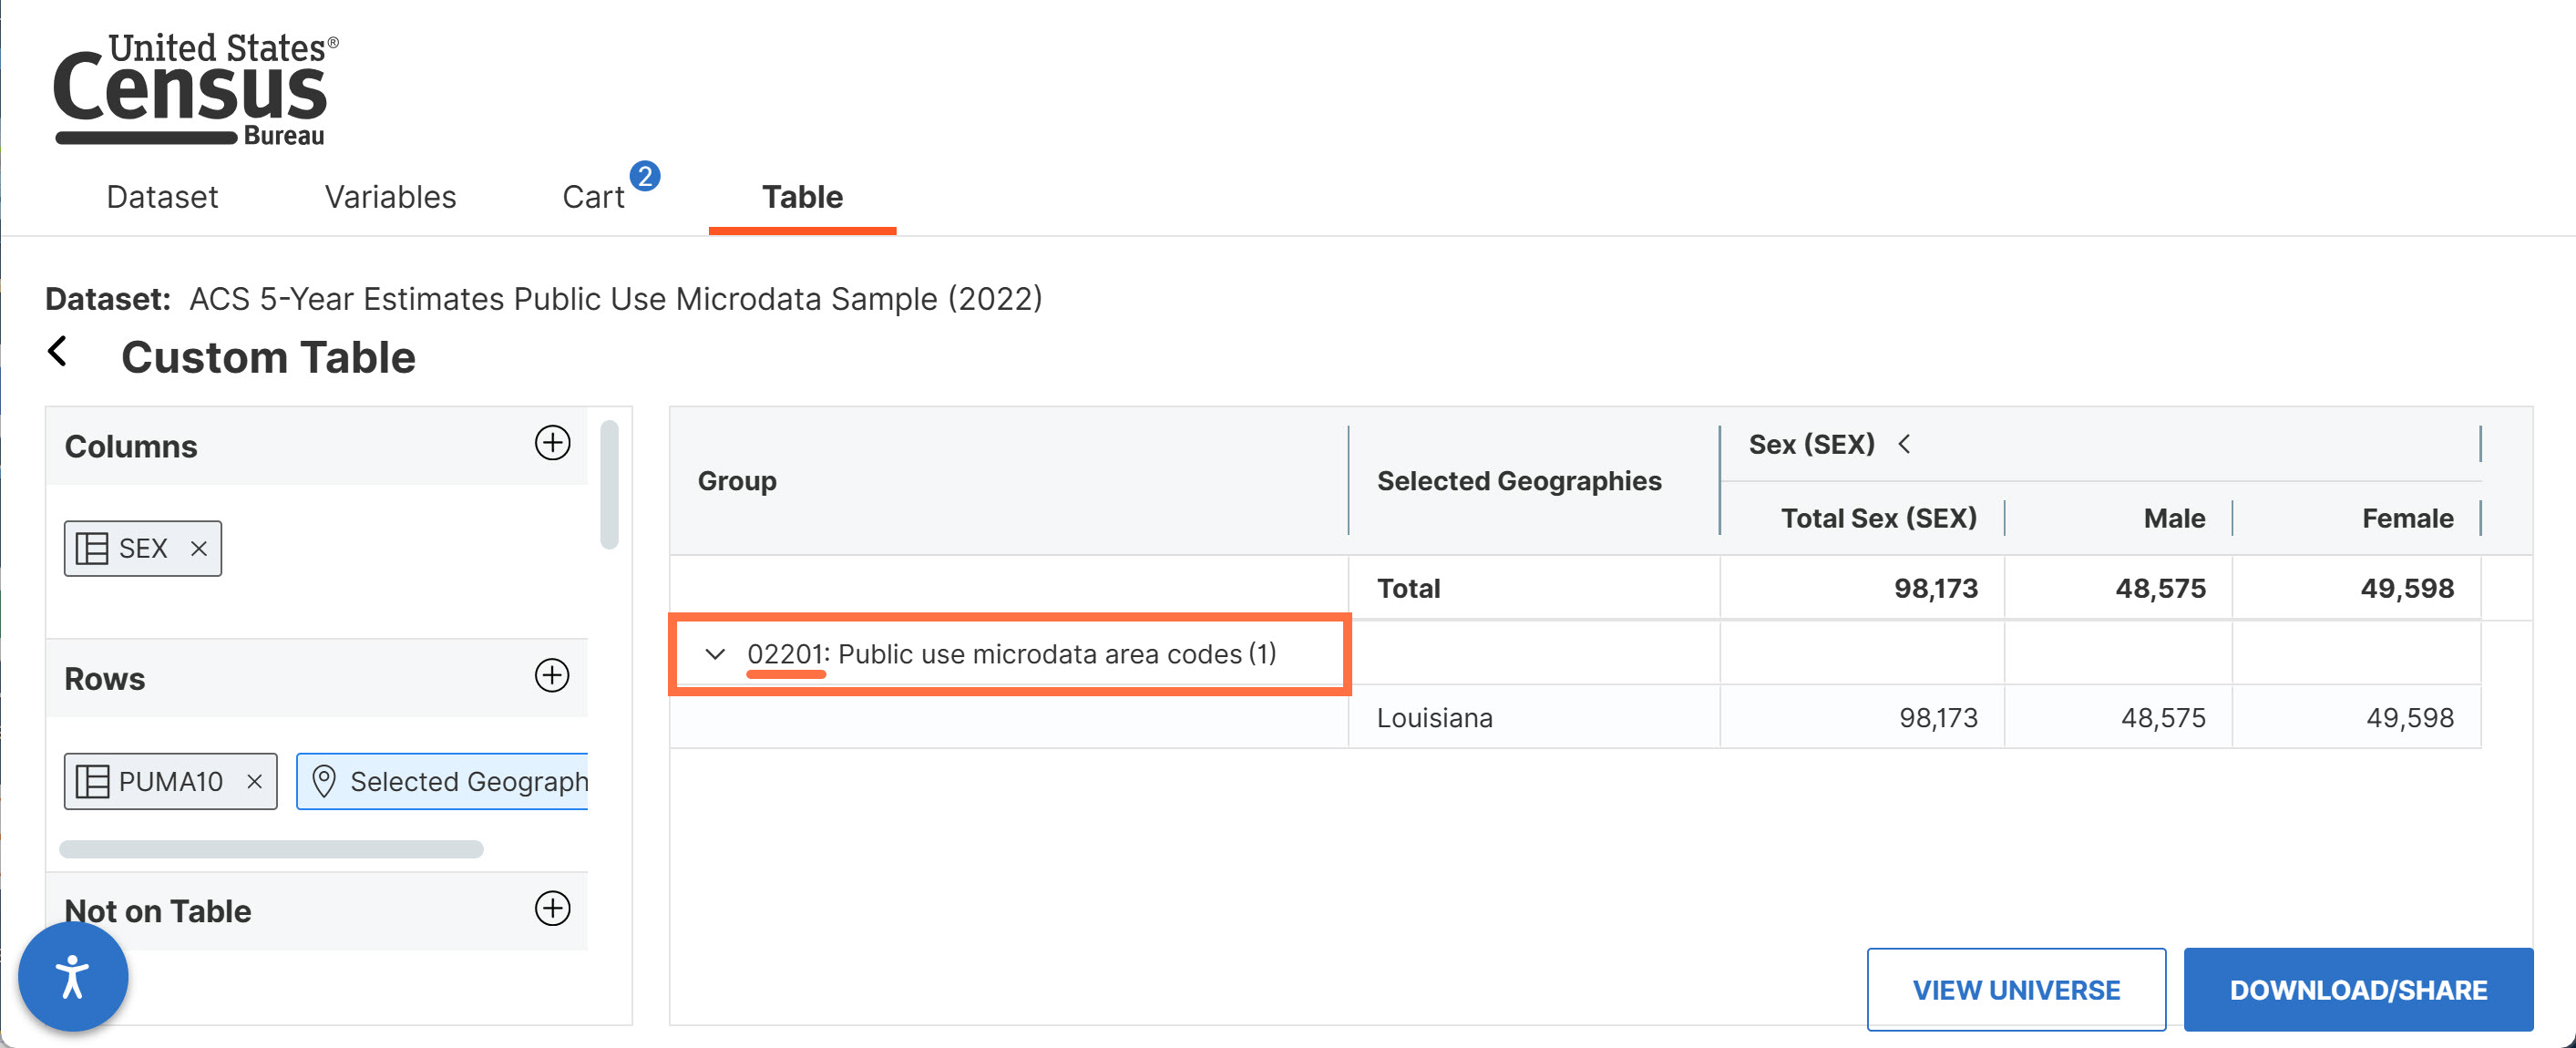Screen dimensions: 2576x1048
Task: Add a variable with the Columns plus icon
Action: coord(552,443)
